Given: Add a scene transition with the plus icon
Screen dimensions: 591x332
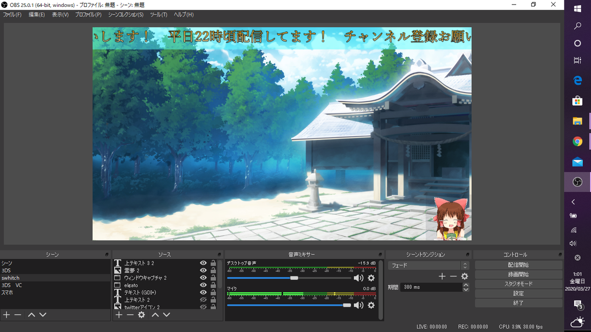Looking at the screenshot, I should pos(442,276).
